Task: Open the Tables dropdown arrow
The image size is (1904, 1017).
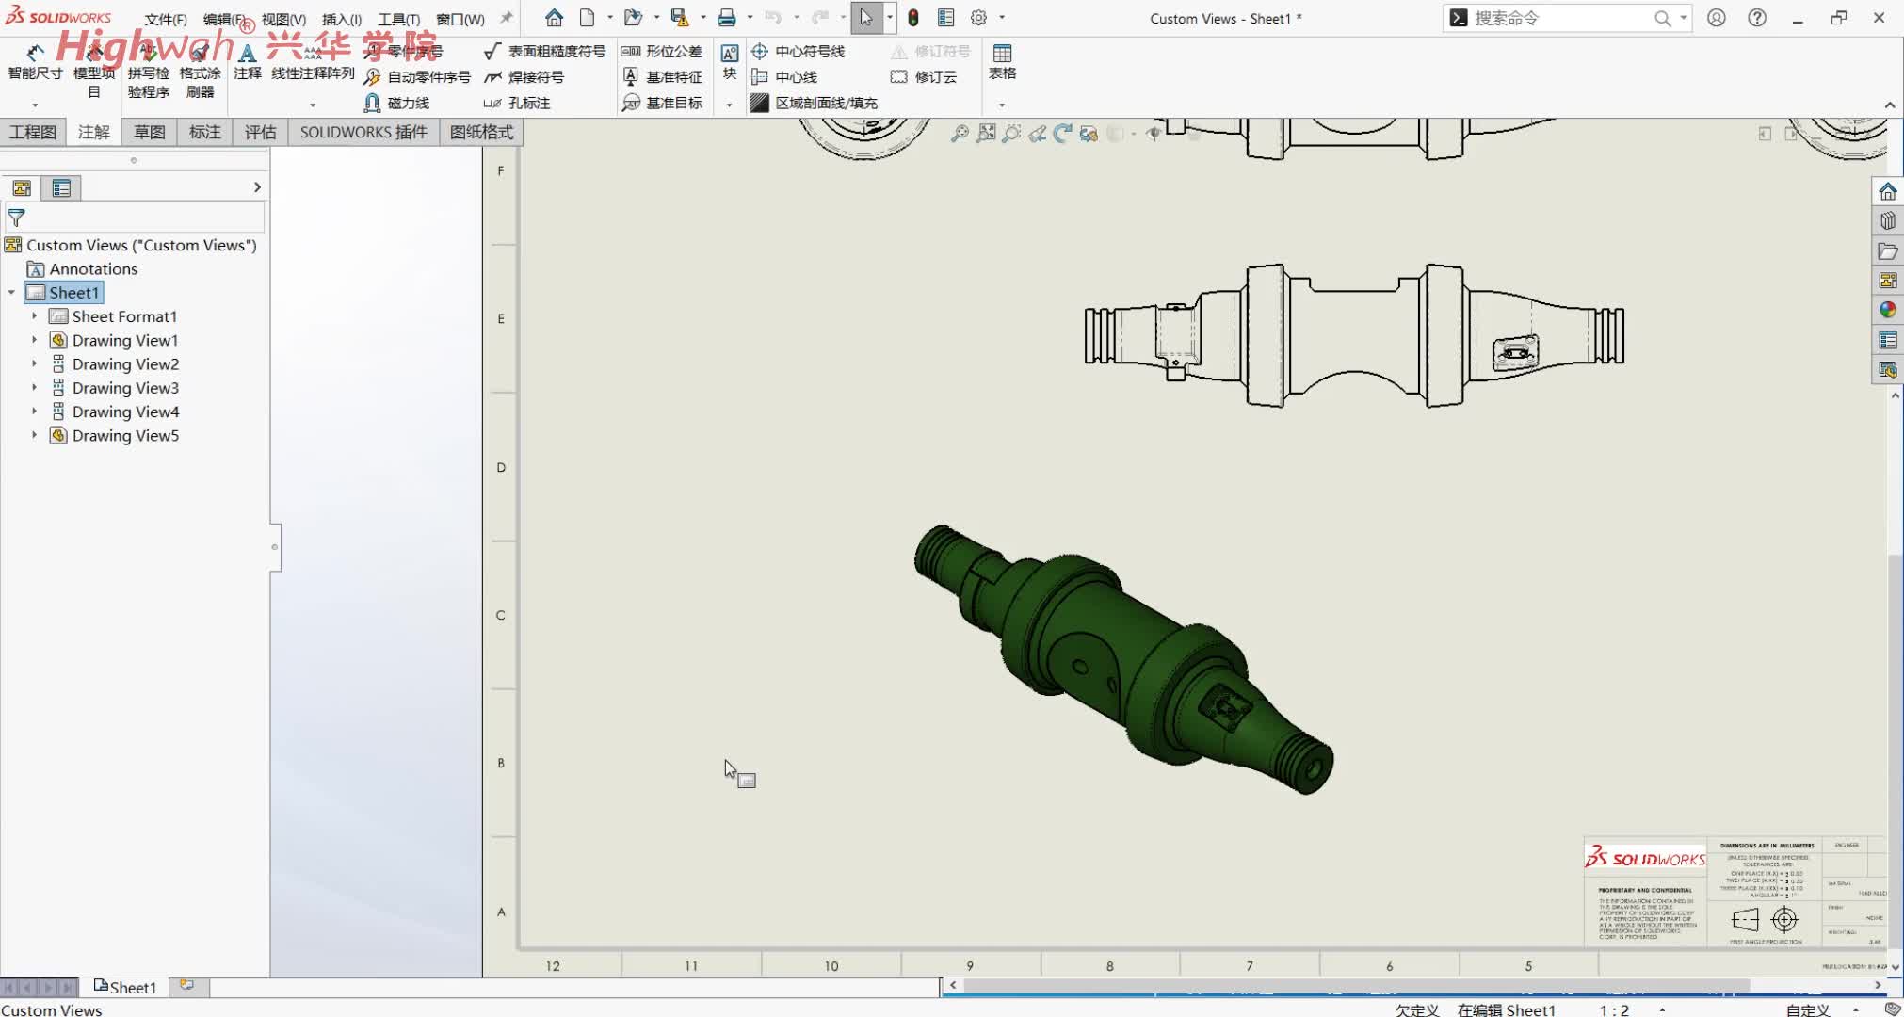Action: [x=1002, y=105]
